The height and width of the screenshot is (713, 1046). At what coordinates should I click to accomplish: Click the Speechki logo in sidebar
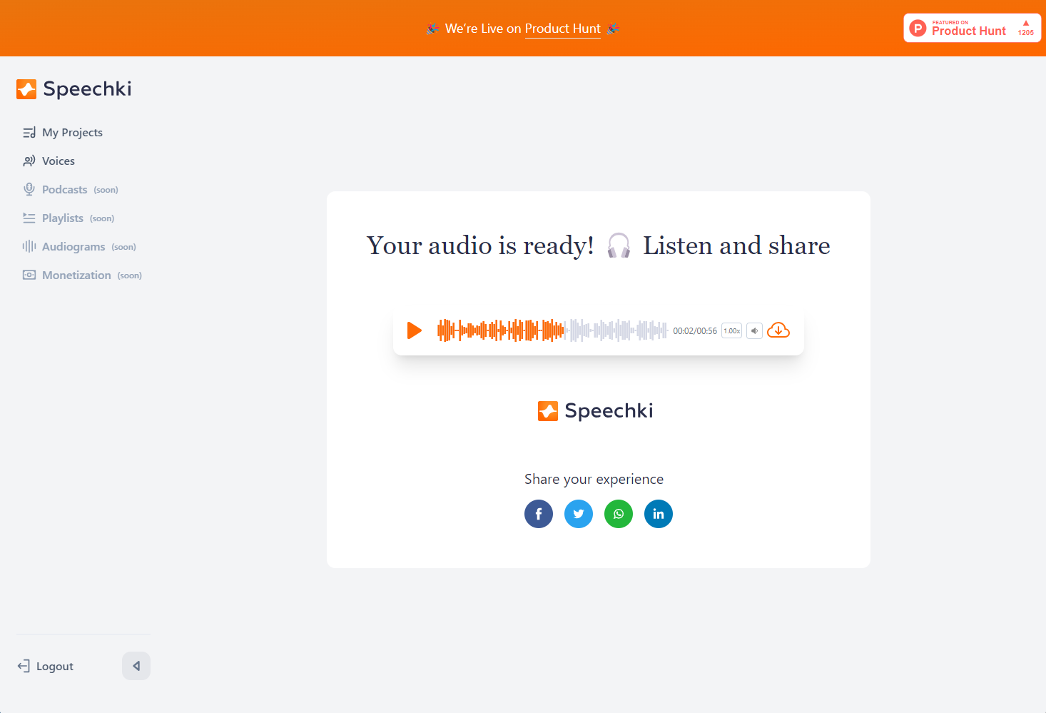pos(74,89)
